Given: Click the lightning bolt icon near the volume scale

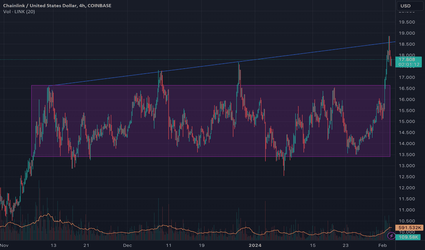Looking at the screenshot, I should (391, 236).
